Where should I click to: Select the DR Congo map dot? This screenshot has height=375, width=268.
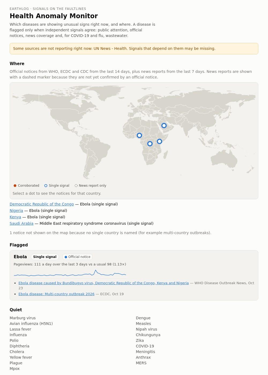[150, 144]
